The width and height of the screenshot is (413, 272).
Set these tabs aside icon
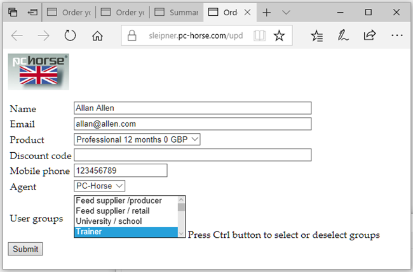click(32, 12)
